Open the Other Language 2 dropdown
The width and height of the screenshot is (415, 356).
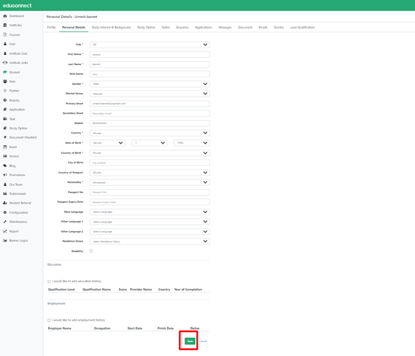click(150, 232)
